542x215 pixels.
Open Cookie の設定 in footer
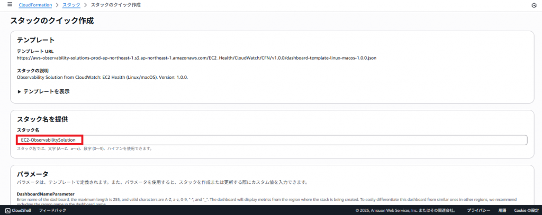pos(526,210)
